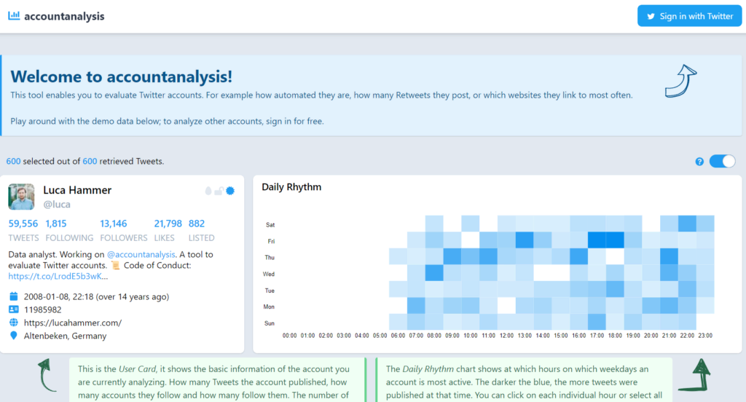Click the @luca handle text
The height and width of the screenshot is (402, 746).
(57, 204)
